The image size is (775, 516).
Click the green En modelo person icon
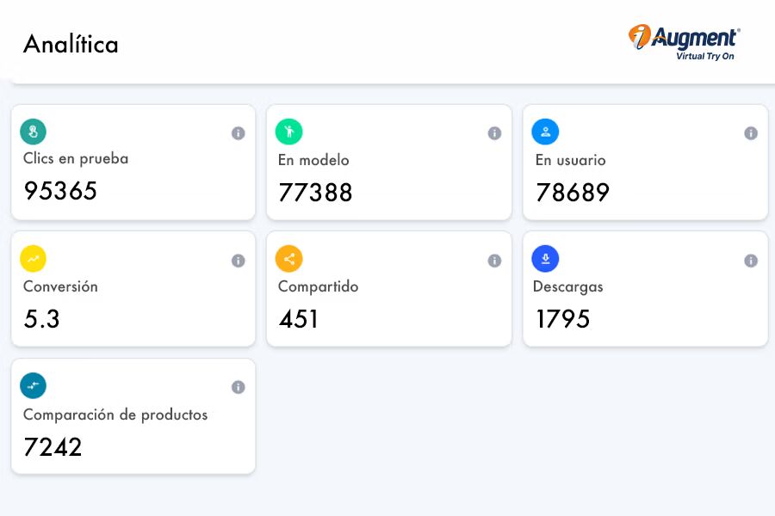tap(288, 132)
